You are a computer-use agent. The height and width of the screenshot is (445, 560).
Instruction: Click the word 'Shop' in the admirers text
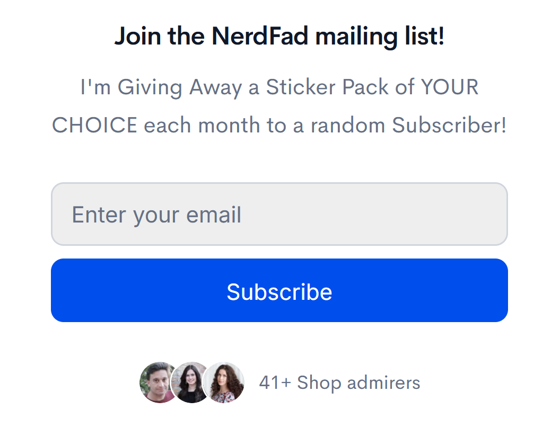[x=319, y=383]
